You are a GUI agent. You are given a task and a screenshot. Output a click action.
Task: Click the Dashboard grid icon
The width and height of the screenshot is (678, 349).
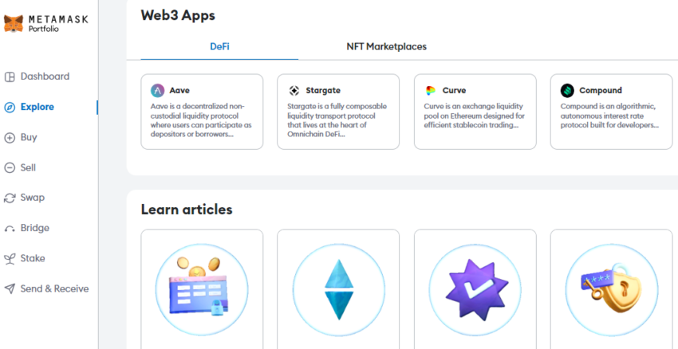(x=10, y=76)
